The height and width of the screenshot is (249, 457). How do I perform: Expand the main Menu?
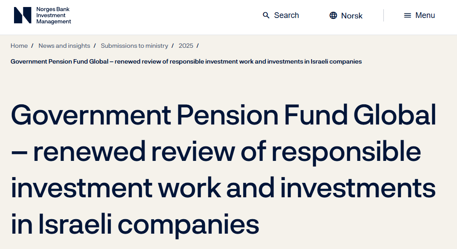click(x=425, y=15)
